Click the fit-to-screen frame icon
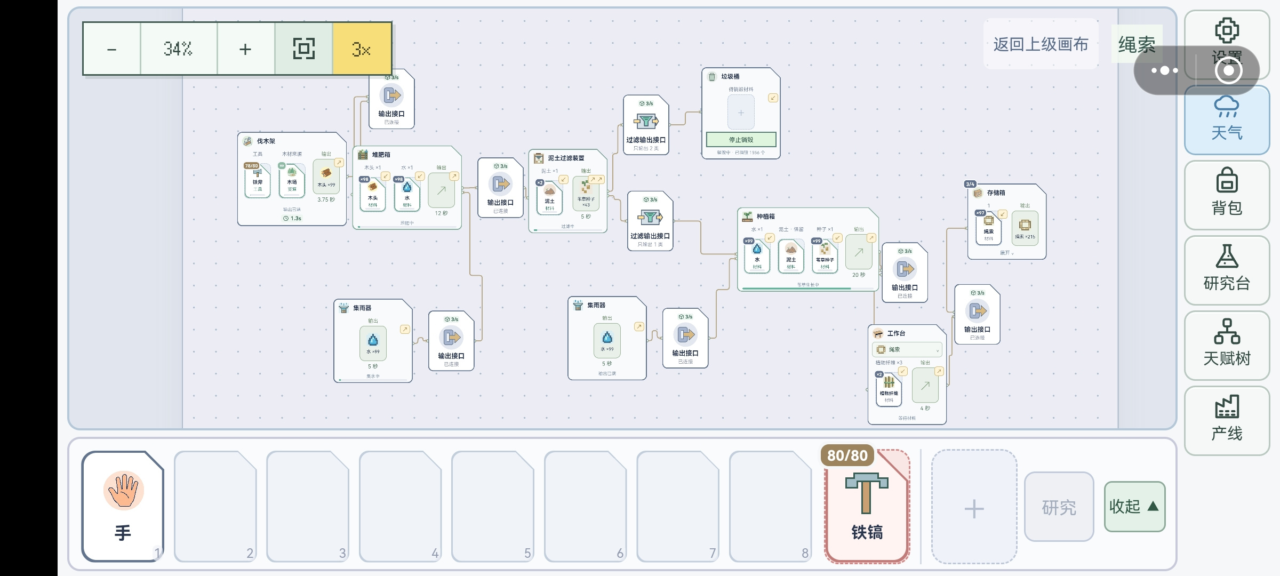 (303, 49)
